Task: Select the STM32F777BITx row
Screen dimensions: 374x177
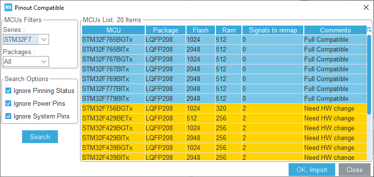Action: click(224, 88)
